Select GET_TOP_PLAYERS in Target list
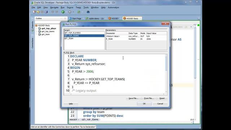231x130 pixels. click(84, 33)
